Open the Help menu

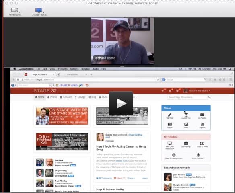coord(104,69)
